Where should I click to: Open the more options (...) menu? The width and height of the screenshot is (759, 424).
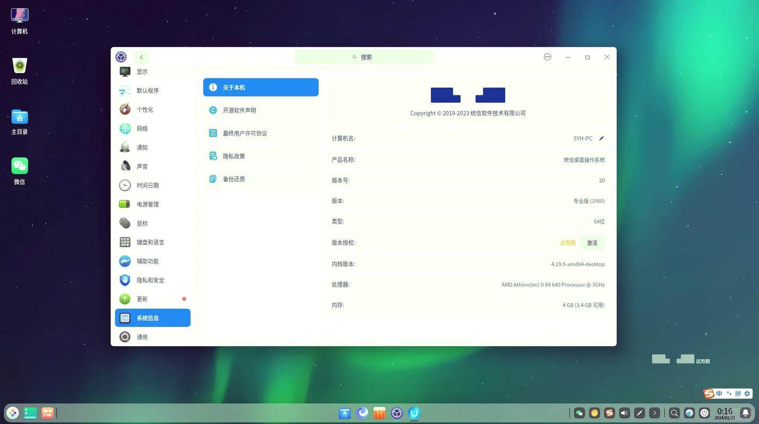point(547,57)
